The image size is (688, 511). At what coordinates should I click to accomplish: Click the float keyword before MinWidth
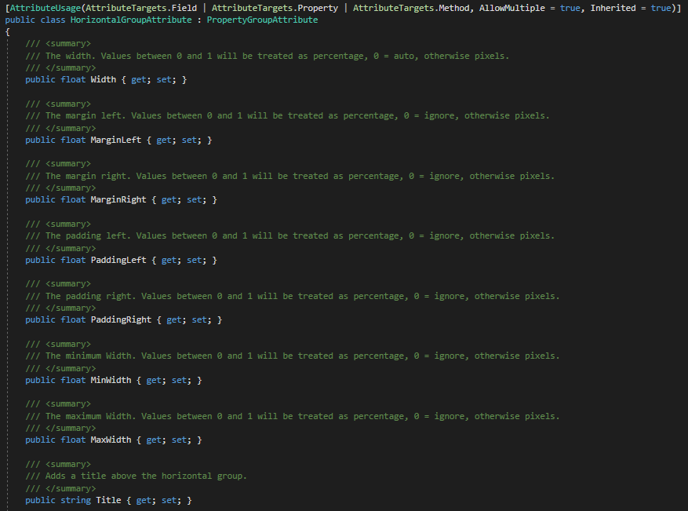[x=73, y=380]
